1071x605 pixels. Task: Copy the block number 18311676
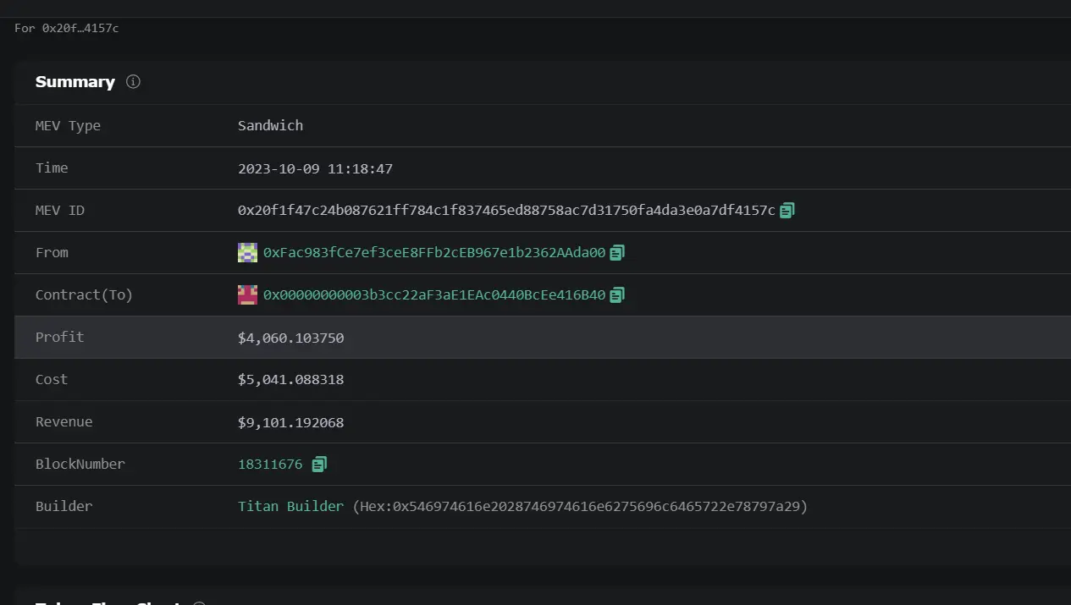(x=319, y=465)
